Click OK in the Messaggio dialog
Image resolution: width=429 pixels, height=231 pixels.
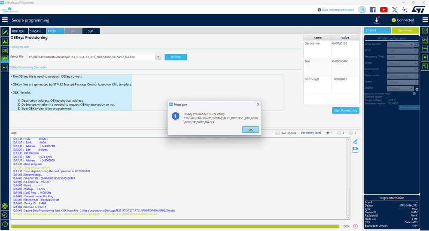pyautogui.click(x=250, y=130)
